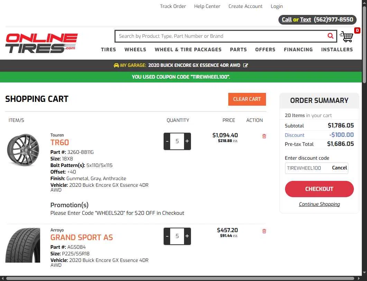Click the tire size P225/55R18
Screen dimensions: 367x281
point(76,254)
